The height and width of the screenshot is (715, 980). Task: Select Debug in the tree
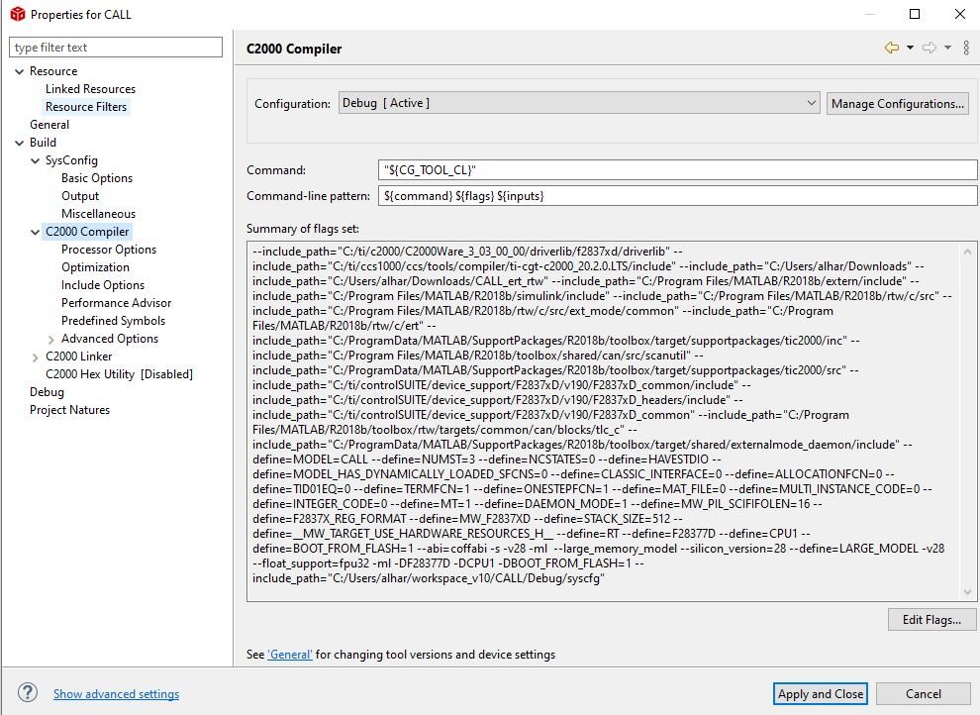(47, 392)
